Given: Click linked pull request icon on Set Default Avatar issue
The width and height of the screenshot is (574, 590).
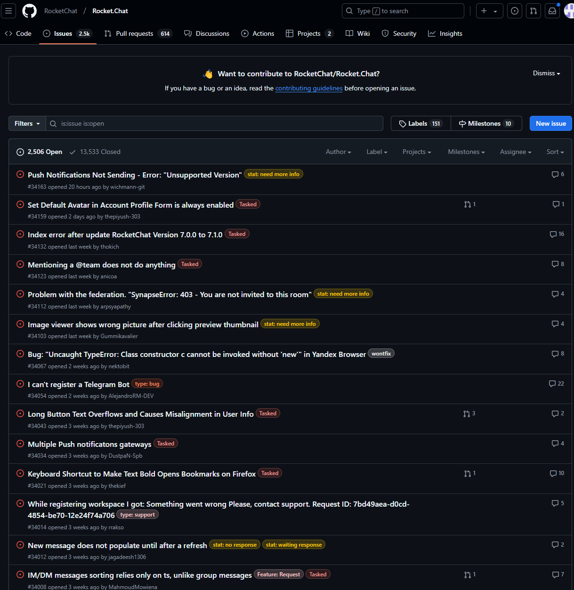Looking at the screenshot, I should tap(469, 204).
